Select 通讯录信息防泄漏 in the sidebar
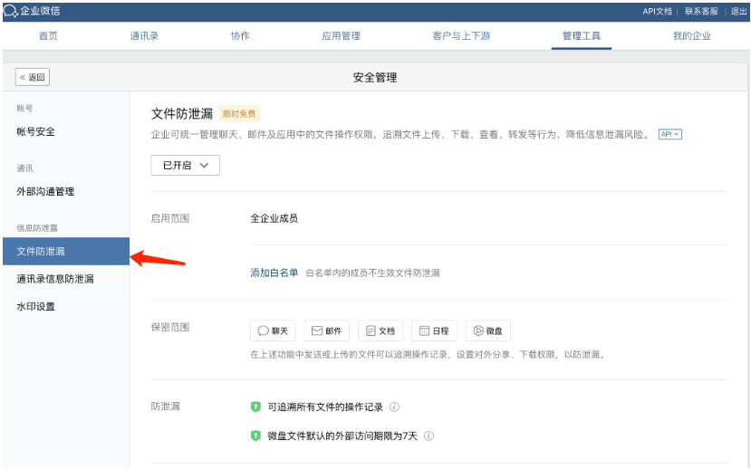 55,279
